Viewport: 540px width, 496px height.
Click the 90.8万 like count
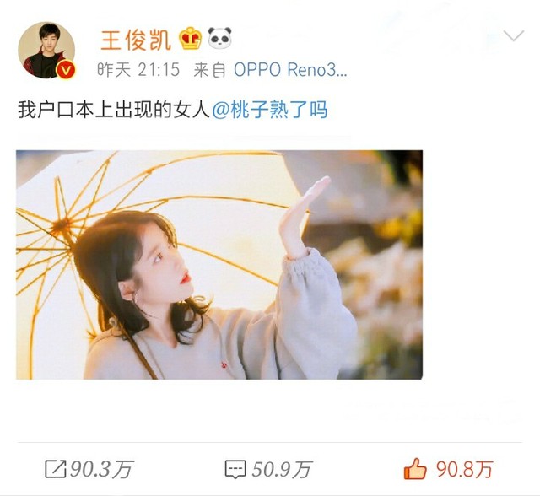465,469
